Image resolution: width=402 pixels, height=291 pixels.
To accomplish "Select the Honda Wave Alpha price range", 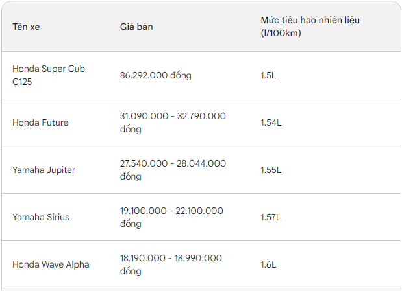I will coord(171,264).
